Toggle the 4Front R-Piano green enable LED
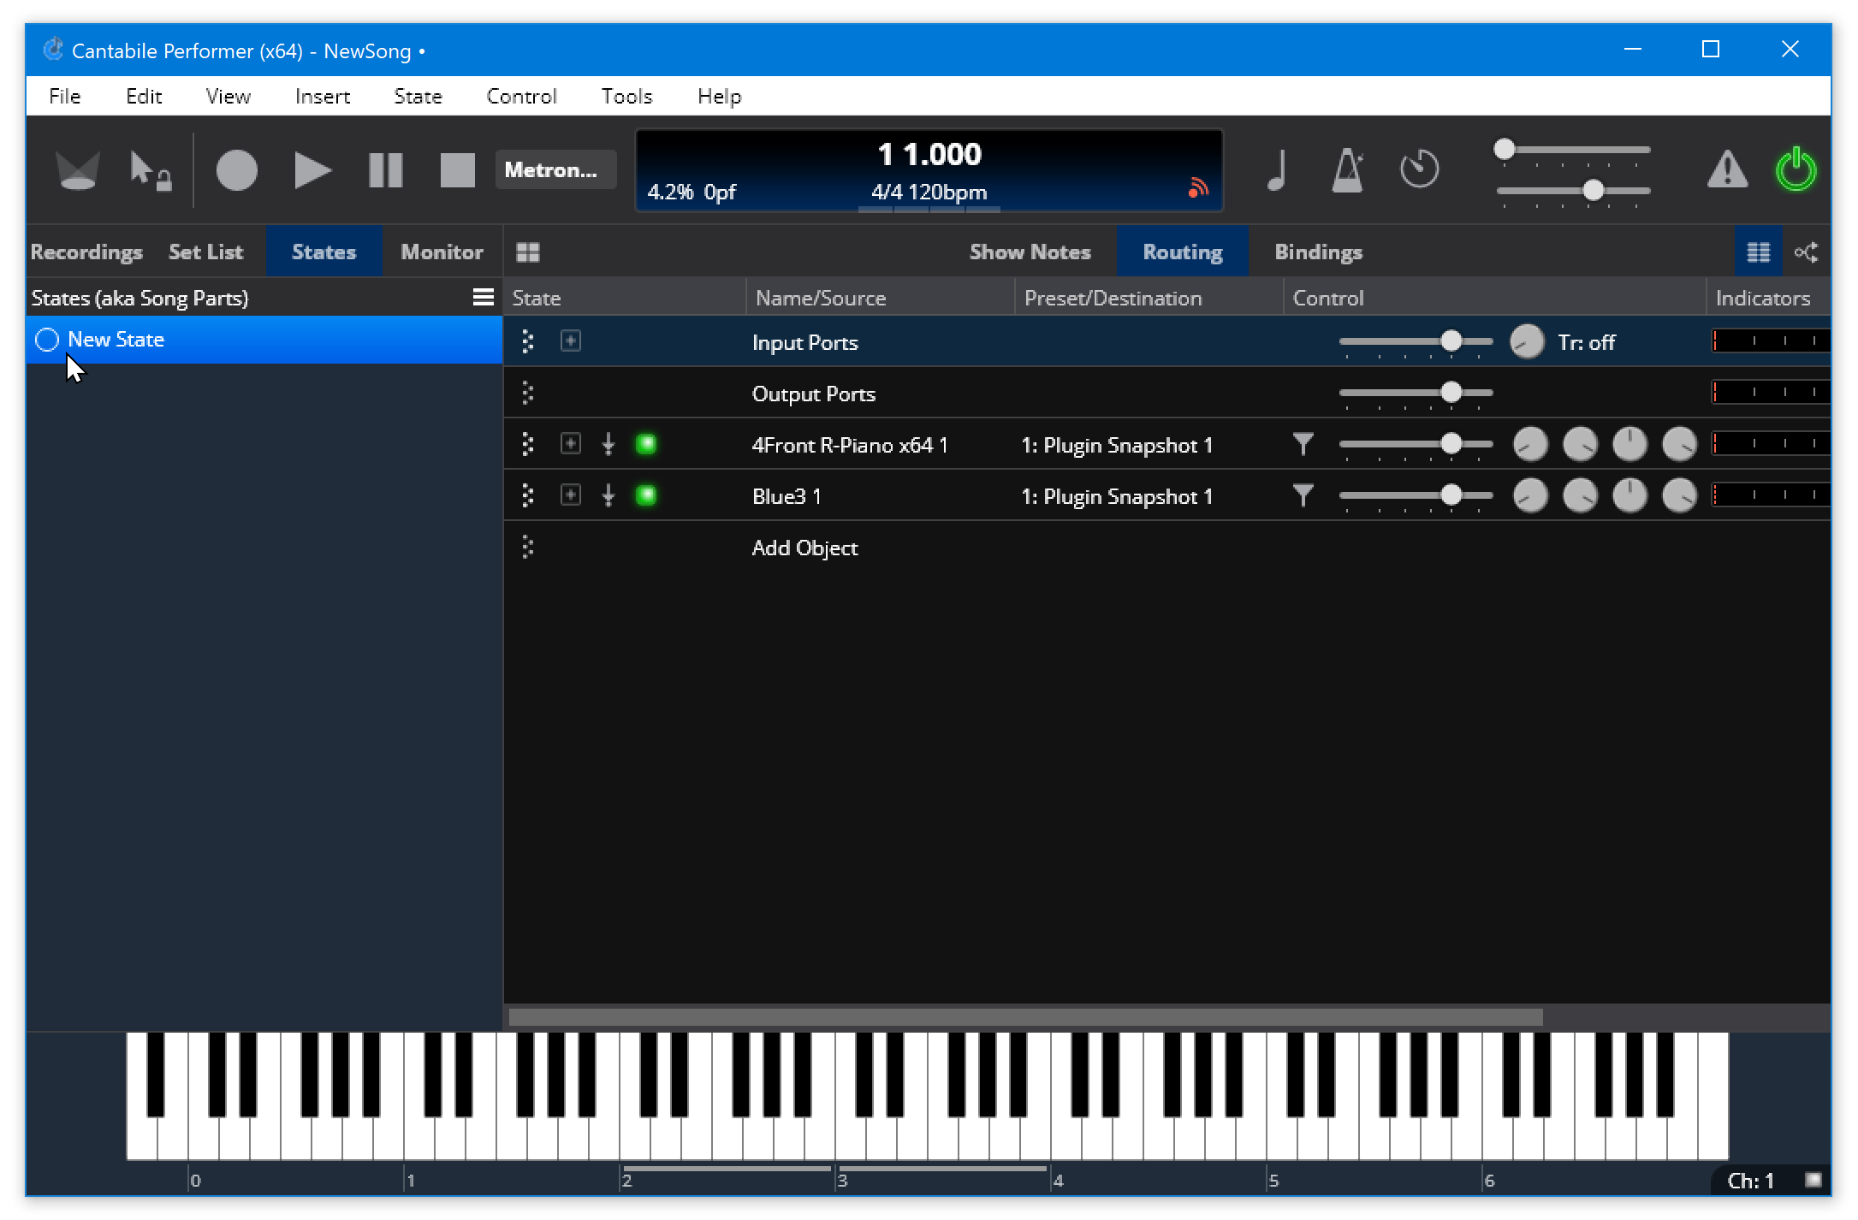1858x1220 pixels. click(x=646, y=444)
